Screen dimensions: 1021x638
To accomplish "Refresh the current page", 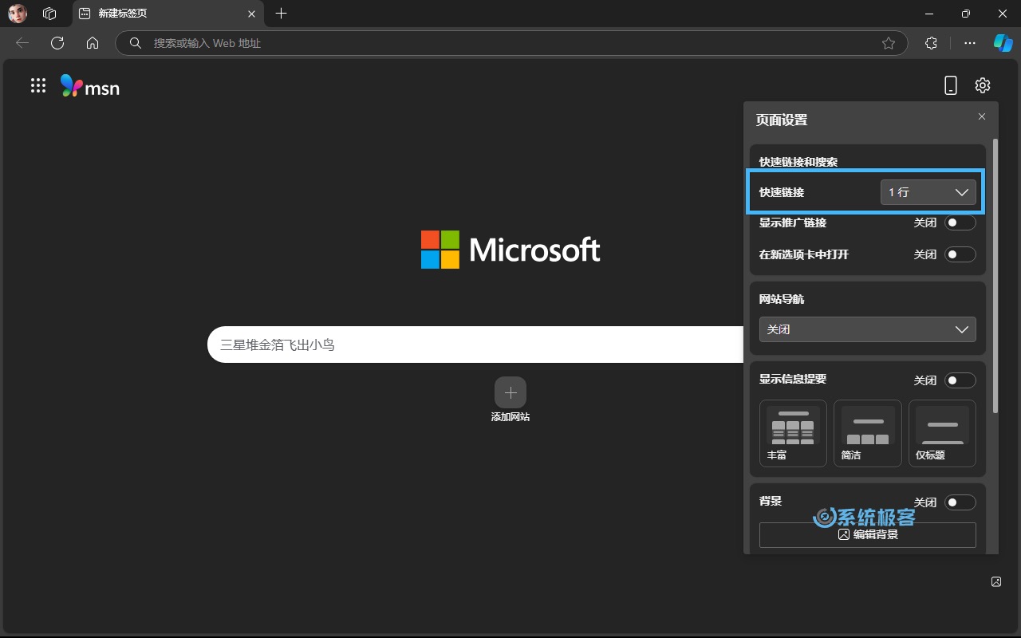I will (x=57, y=43).
